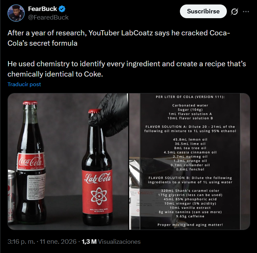The image size is (257, 253).
Task: Click the "Per liter of cola" title
Action: [190, 97]
